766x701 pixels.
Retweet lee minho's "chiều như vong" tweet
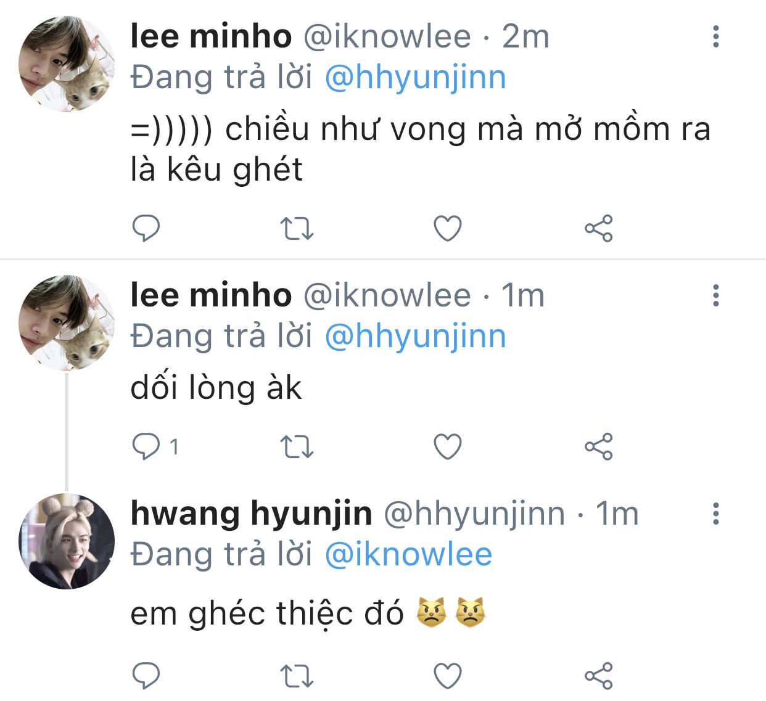(297, 229)
